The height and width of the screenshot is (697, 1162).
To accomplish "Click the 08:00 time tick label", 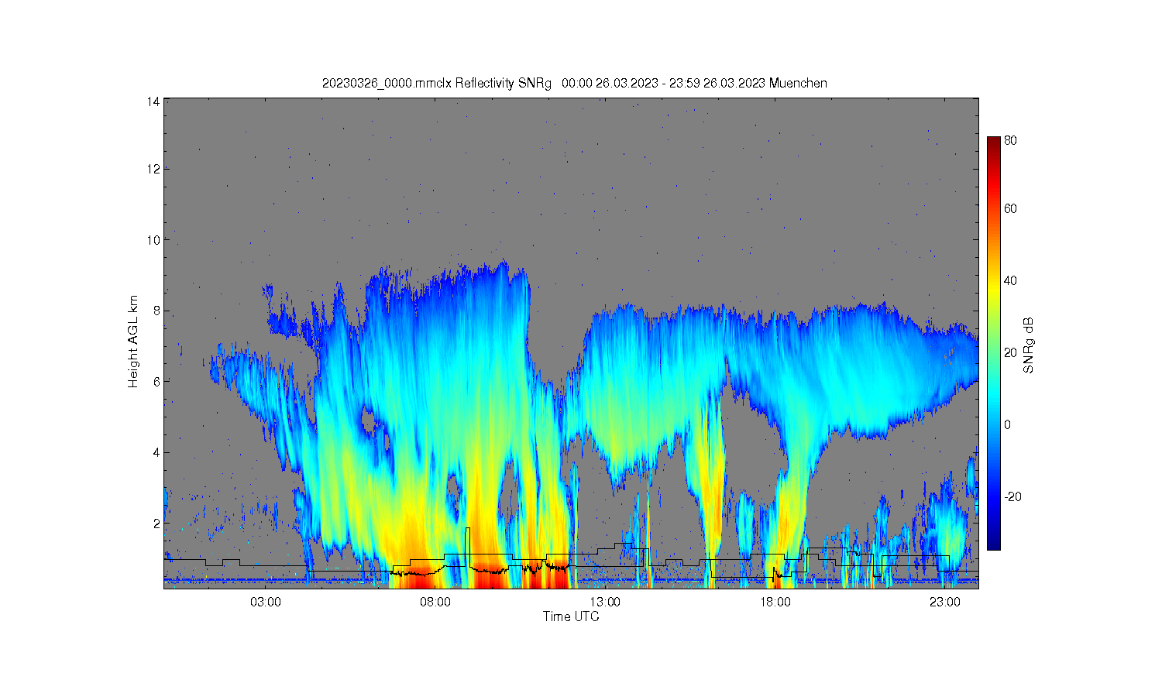I will point(435,602).
